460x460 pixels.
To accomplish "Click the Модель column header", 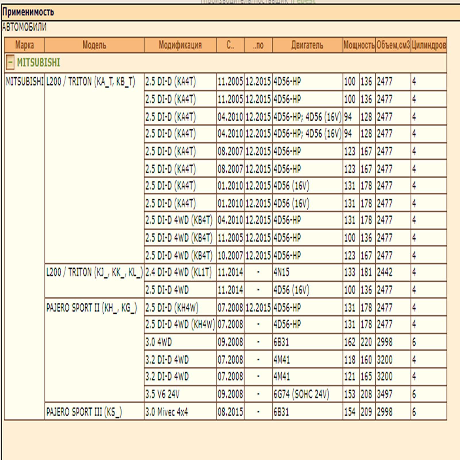I will tap(94, 45).
